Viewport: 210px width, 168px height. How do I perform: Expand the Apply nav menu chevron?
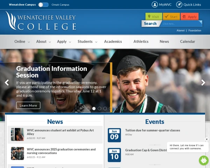pos(70,42)
